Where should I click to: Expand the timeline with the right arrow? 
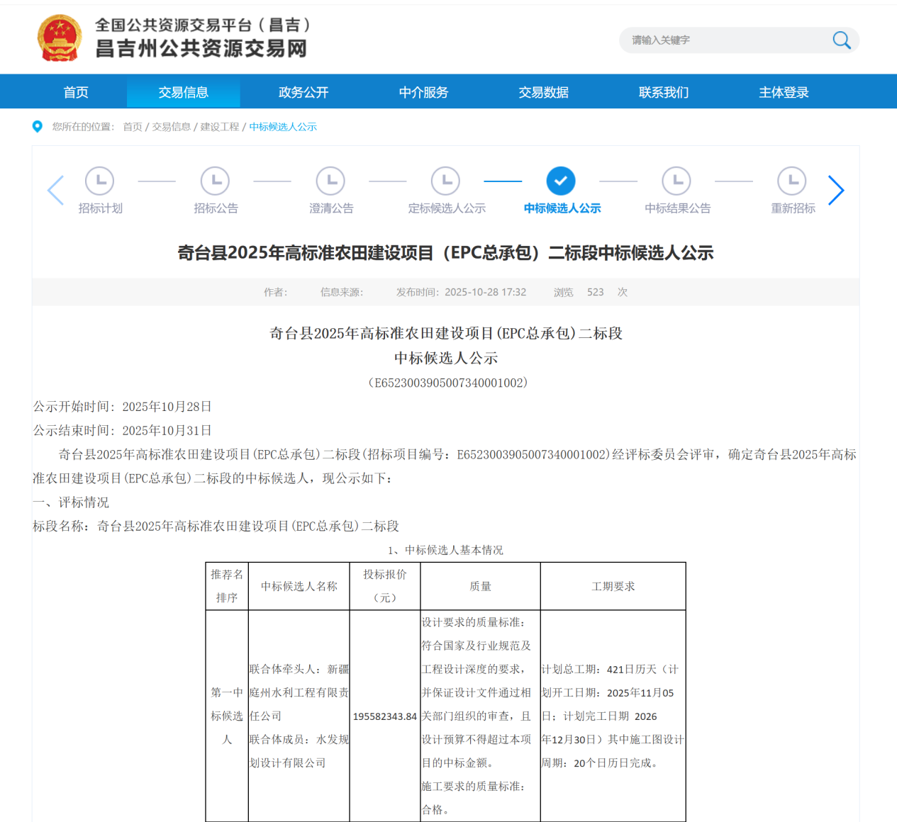[836, 190]
